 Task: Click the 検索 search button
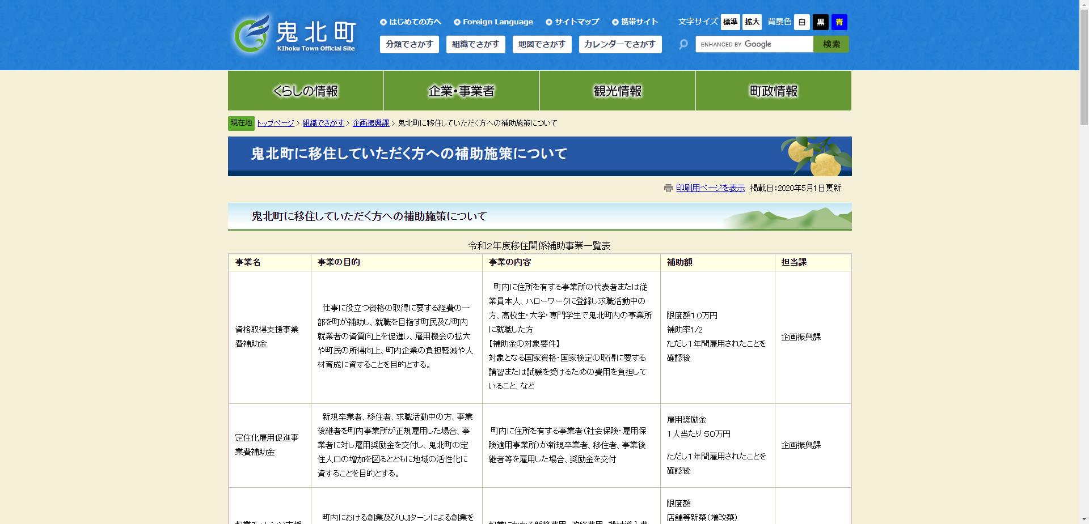click(x=831, y=44)
